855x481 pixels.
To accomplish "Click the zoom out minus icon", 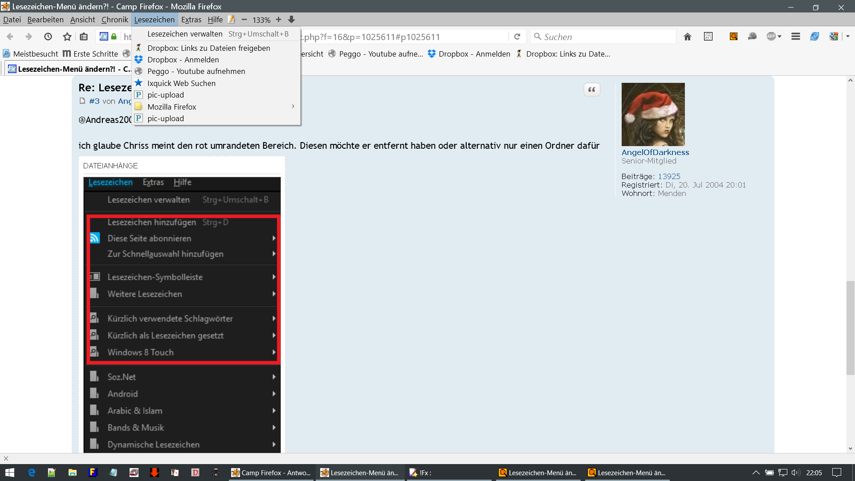I will (244, 20).
